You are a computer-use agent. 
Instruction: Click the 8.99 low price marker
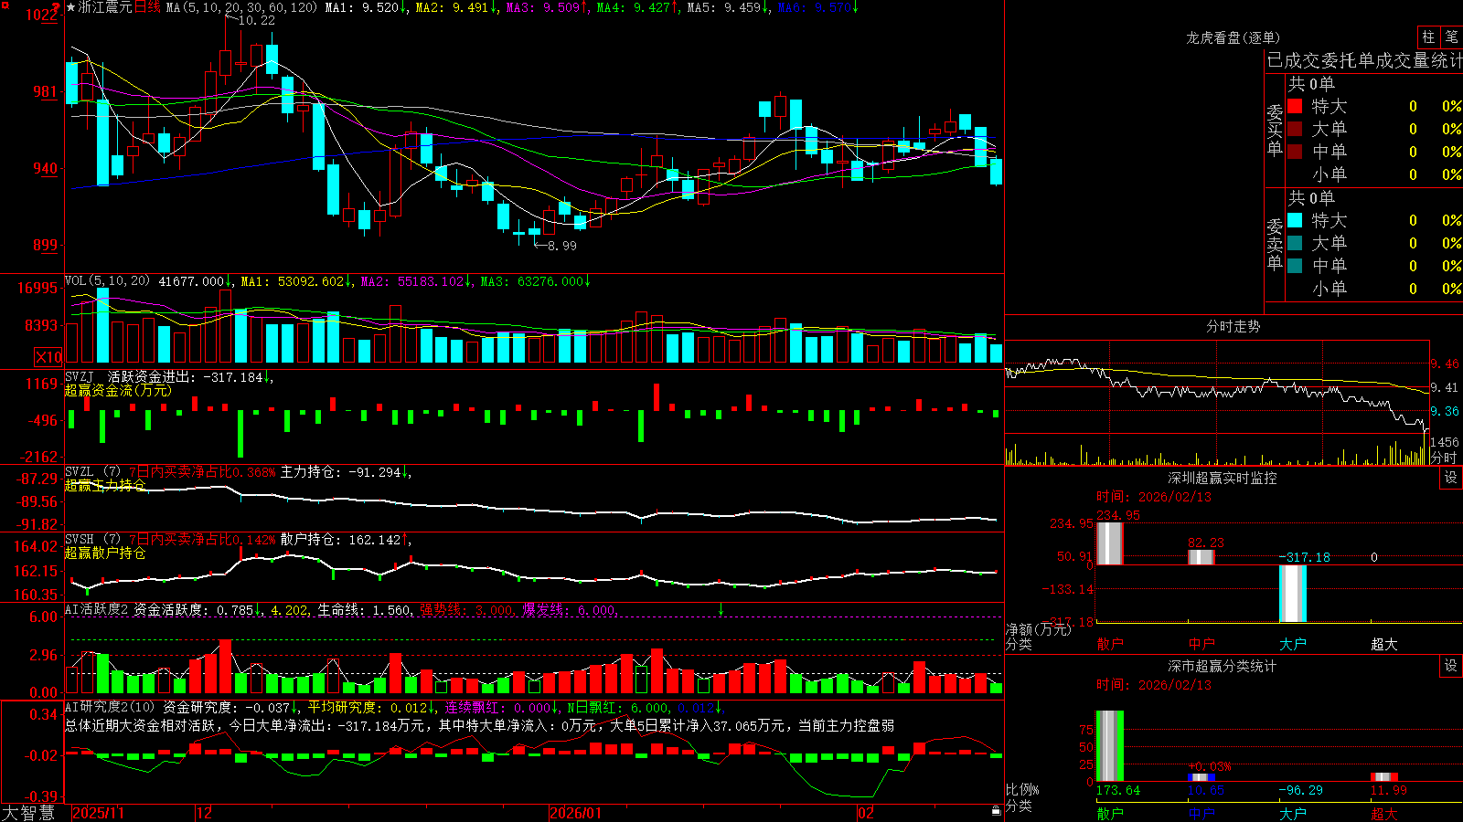point(562,246)
